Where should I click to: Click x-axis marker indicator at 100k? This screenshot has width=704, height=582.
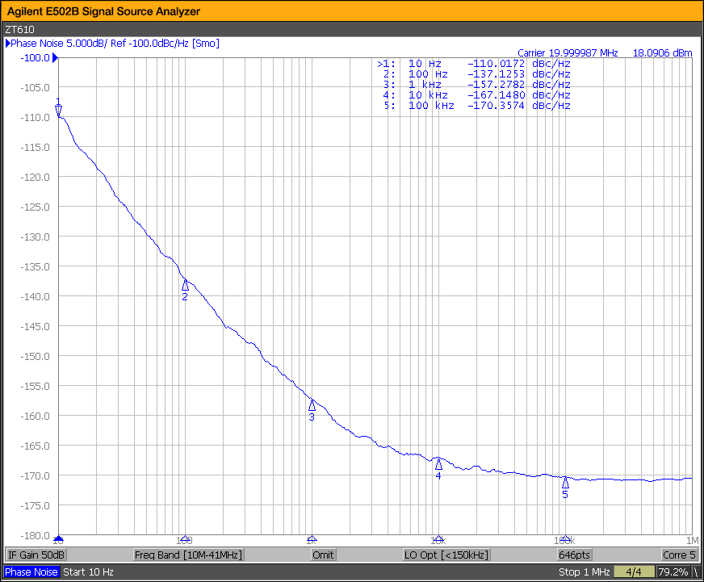565,538
